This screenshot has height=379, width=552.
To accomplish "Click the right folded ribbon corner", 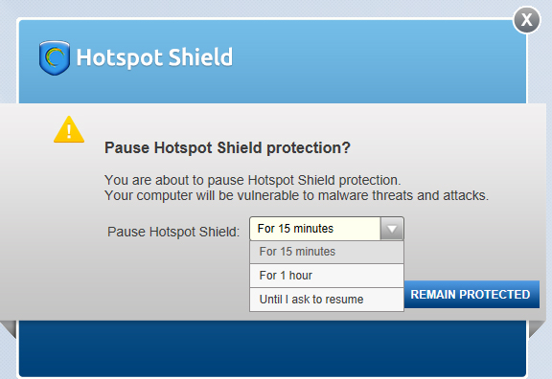I will (x=538, y=329).
